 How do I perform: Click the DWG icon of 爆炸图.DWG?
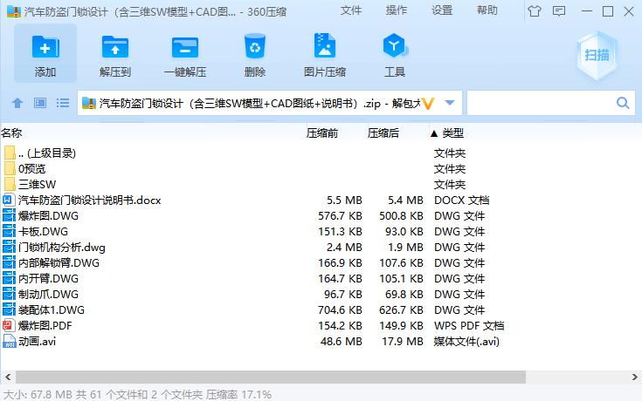9,216
